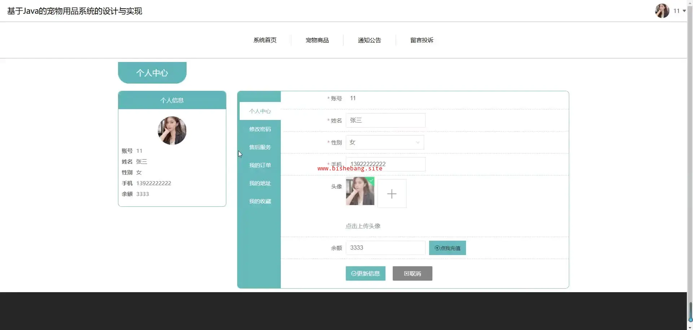The height and width of the screenshot is (330, 693).
Task: Click the uploaded avatar thumbnail in form
Action: click(360, 191)
